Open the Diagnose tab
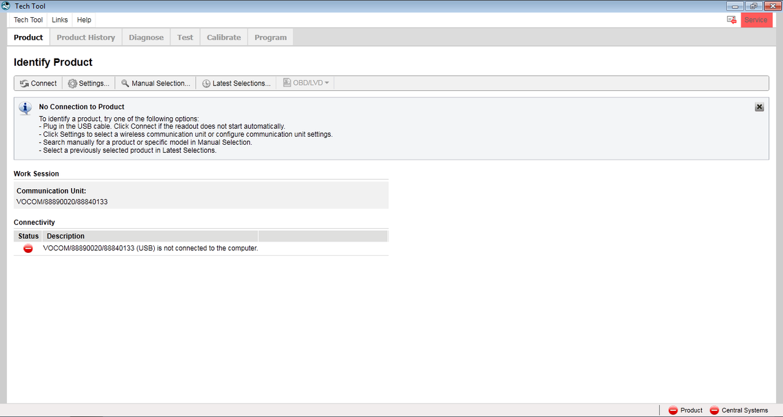This screenshot has width=783, height=417. click(x=146, y=37)
